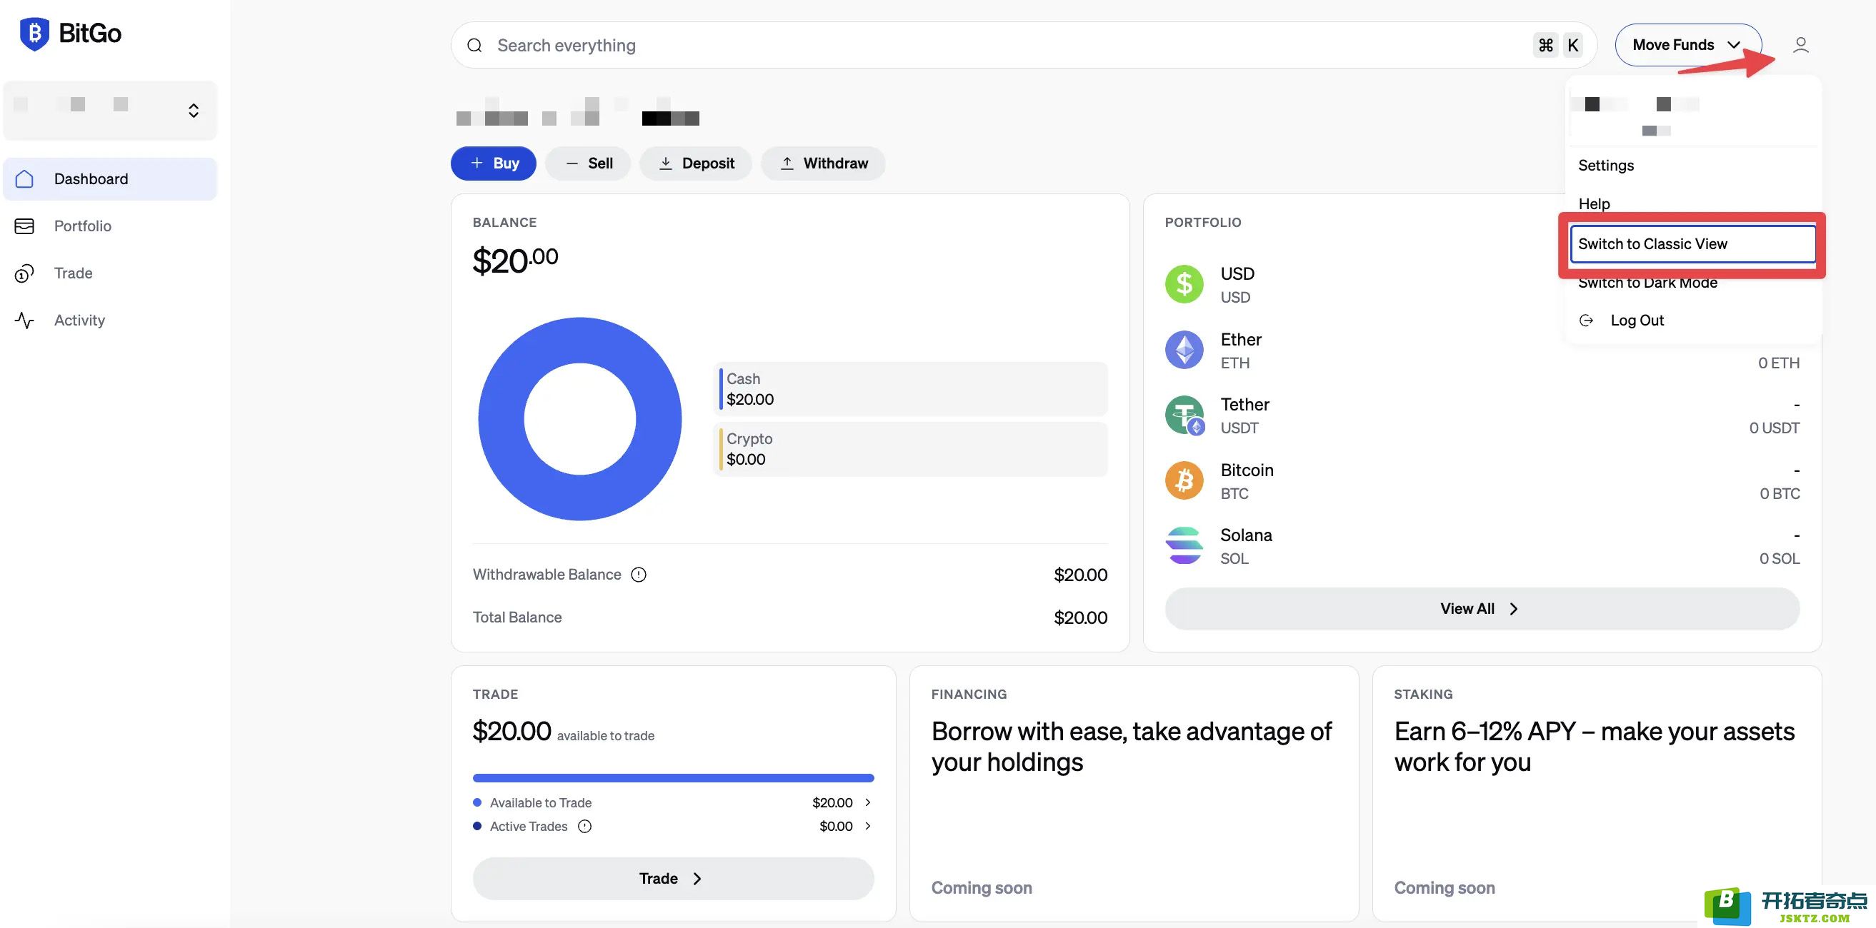Open the account switcher chevrons

[194, 111]
